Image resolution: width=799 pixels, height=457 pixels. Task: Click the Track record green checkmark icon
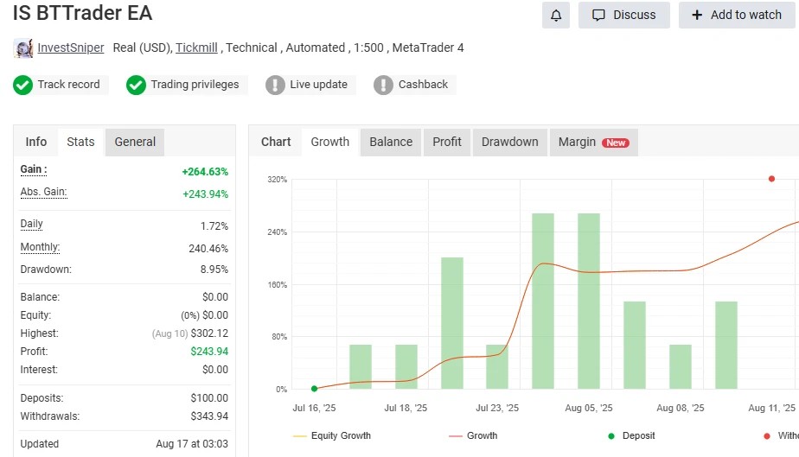pos(23,85)
